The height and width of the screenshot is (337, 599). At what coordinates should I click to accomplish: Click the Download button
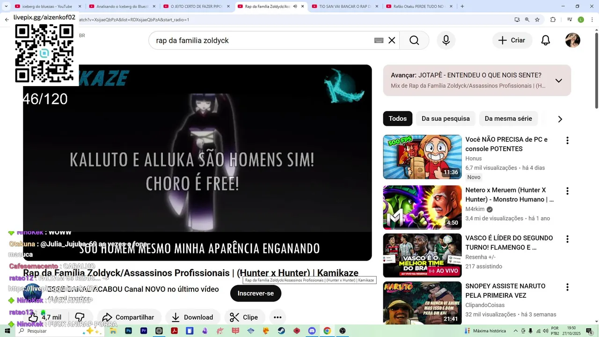tap(192, 317)
